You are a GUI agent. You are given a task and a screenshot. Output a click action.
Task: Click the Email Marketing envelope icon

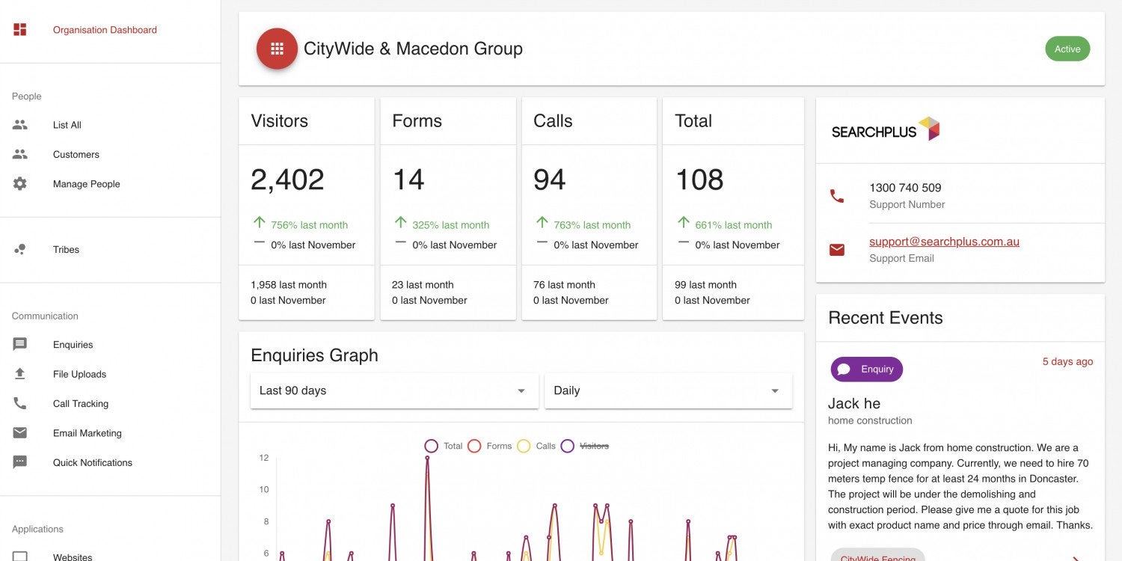20,433
